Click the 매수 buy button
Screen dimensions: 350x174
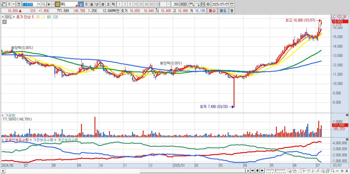pyautogui.click(x=212, y=11)
